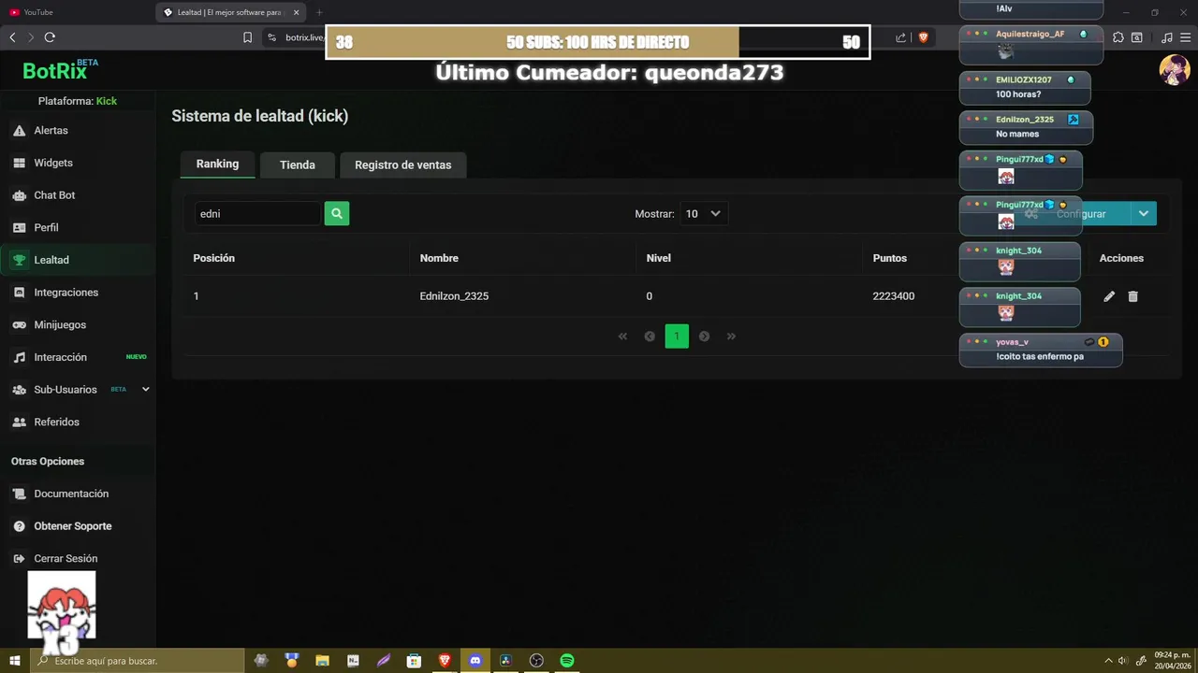Jump to the last results page

pyautogui.click(x=731, y=336)
